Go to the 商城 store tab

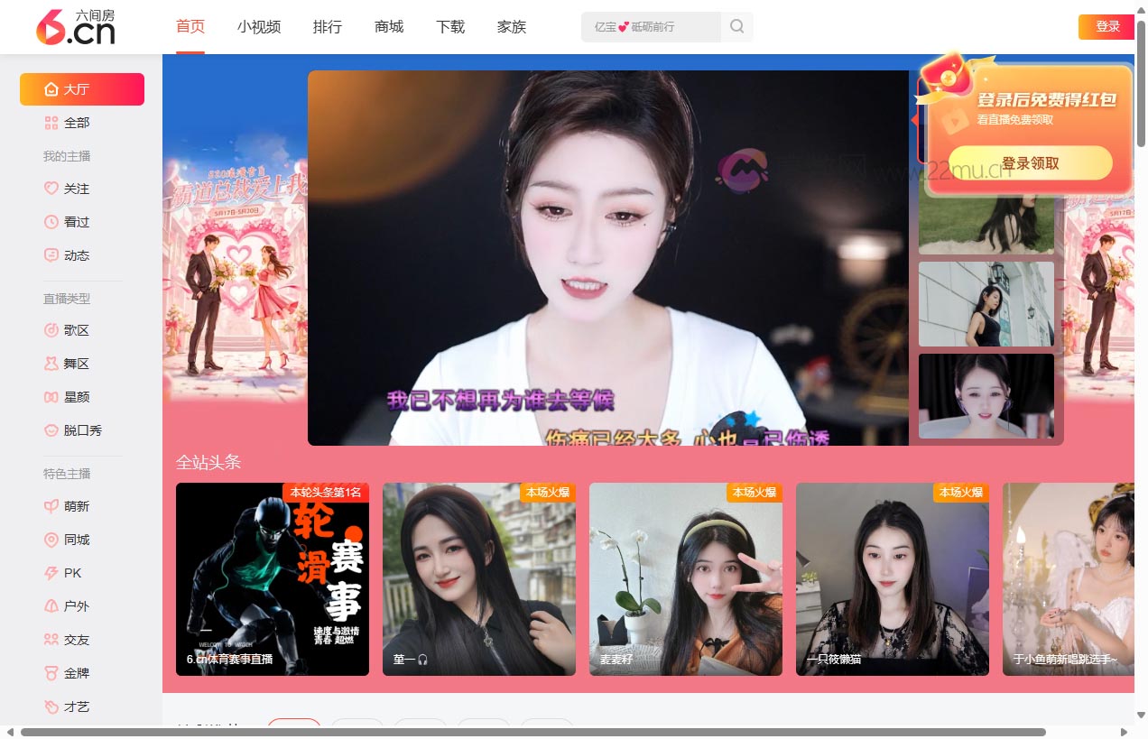[x=389, y=27]
